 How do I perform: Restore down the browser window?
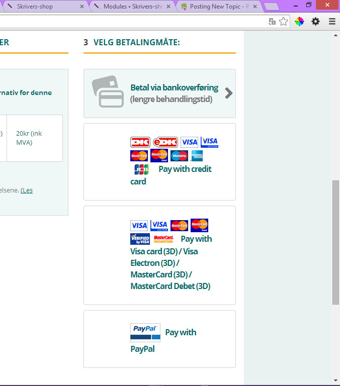[309, 5]
